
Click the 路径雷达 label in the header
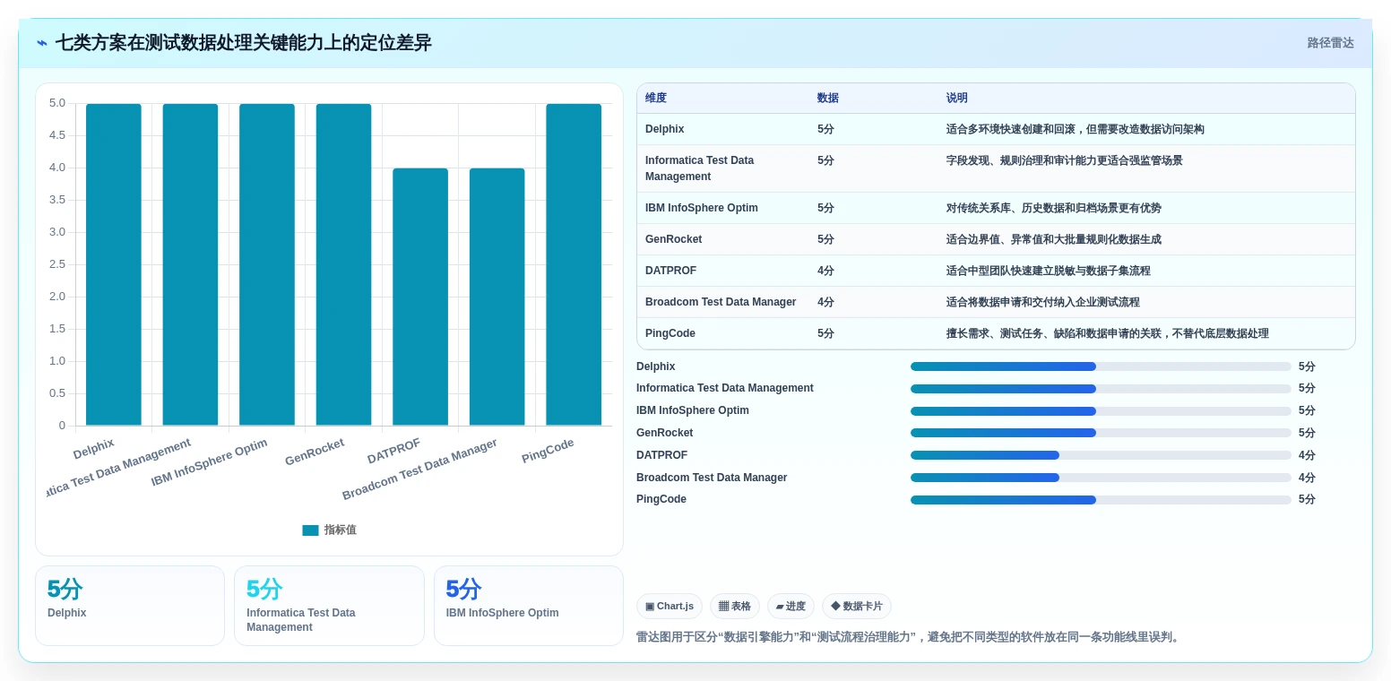(1330, 43)
